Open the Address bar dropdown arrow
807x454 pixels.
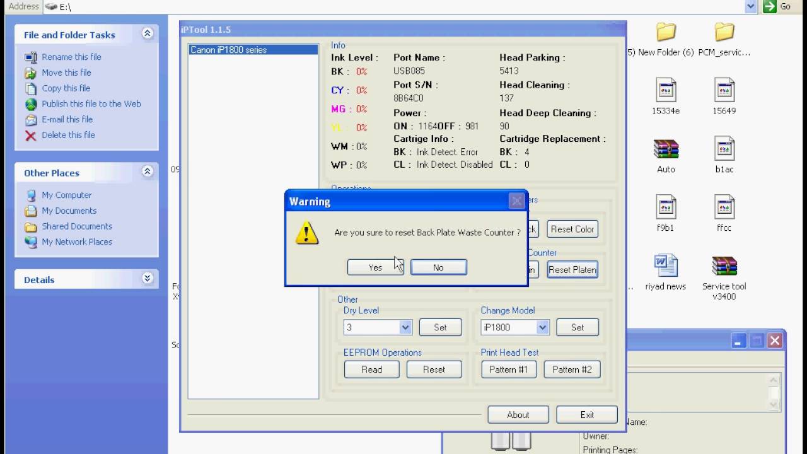coord(750,6)
